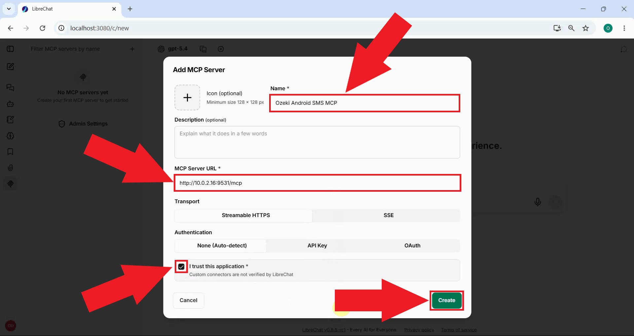Open the conversations icon in the sidebar
This screenshot has height=336, width=634.
pyautogui.click(x=10, y=87)
